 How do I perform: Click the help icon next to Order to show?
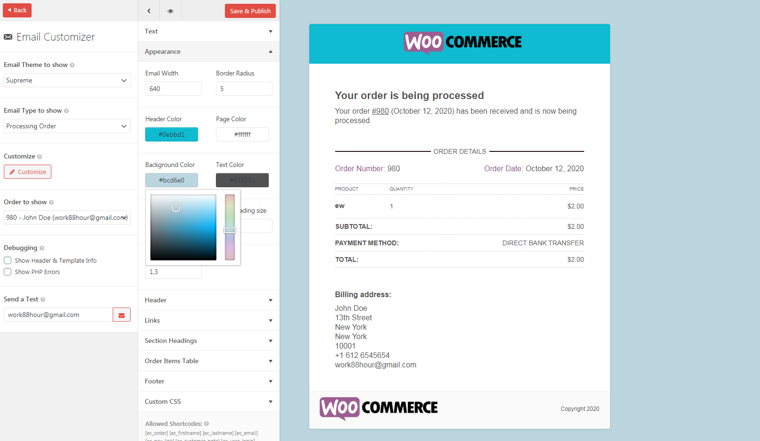pos(51,202)
